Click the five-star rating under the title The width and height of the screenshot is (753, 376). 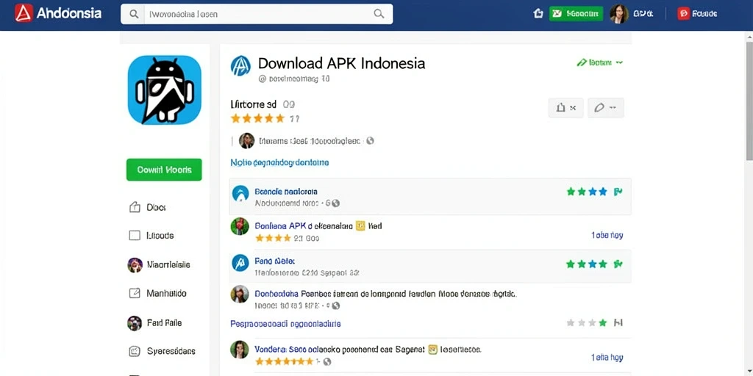point(258,118)
